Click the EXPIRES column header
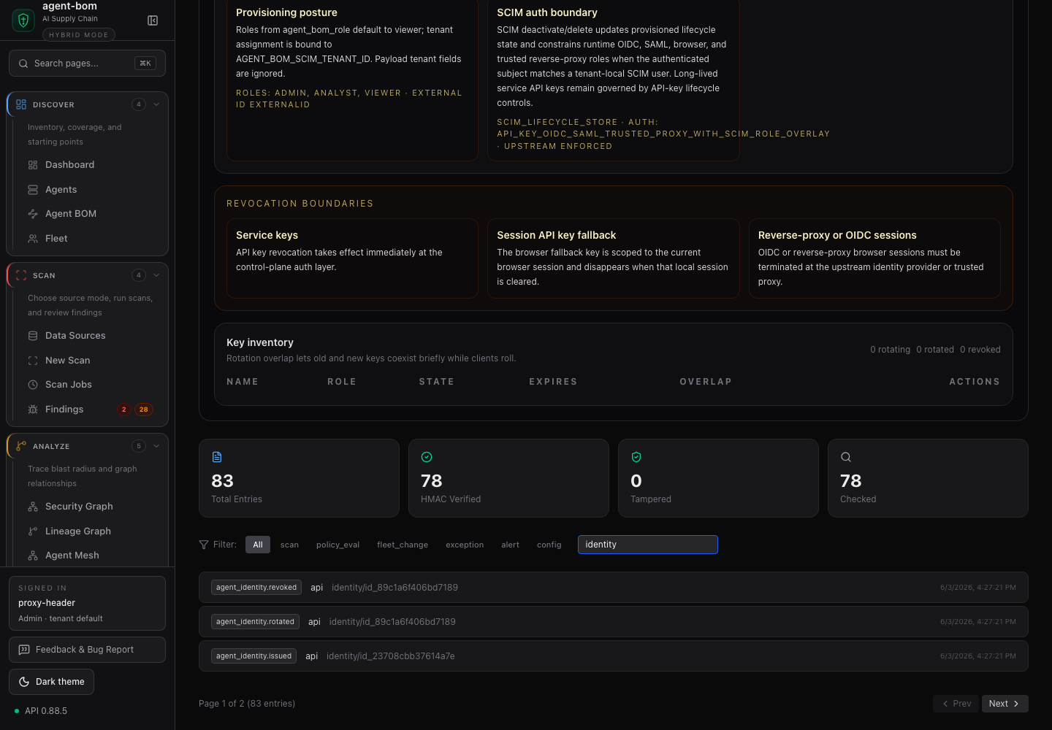1052x730 pixels. click(x=553, y=382)
